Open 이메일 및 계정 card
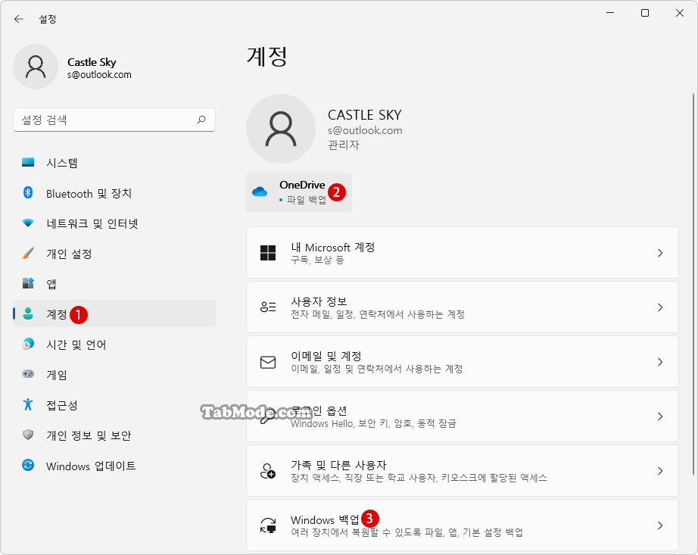The width and height of the screenshot is (698, 555). 462,362
